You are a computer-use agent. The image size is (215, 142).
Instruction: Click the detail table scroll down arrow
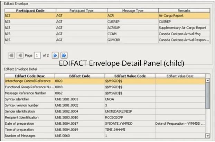pos(208,136)
